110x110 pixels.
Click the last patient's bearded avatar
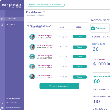(32, 76)
